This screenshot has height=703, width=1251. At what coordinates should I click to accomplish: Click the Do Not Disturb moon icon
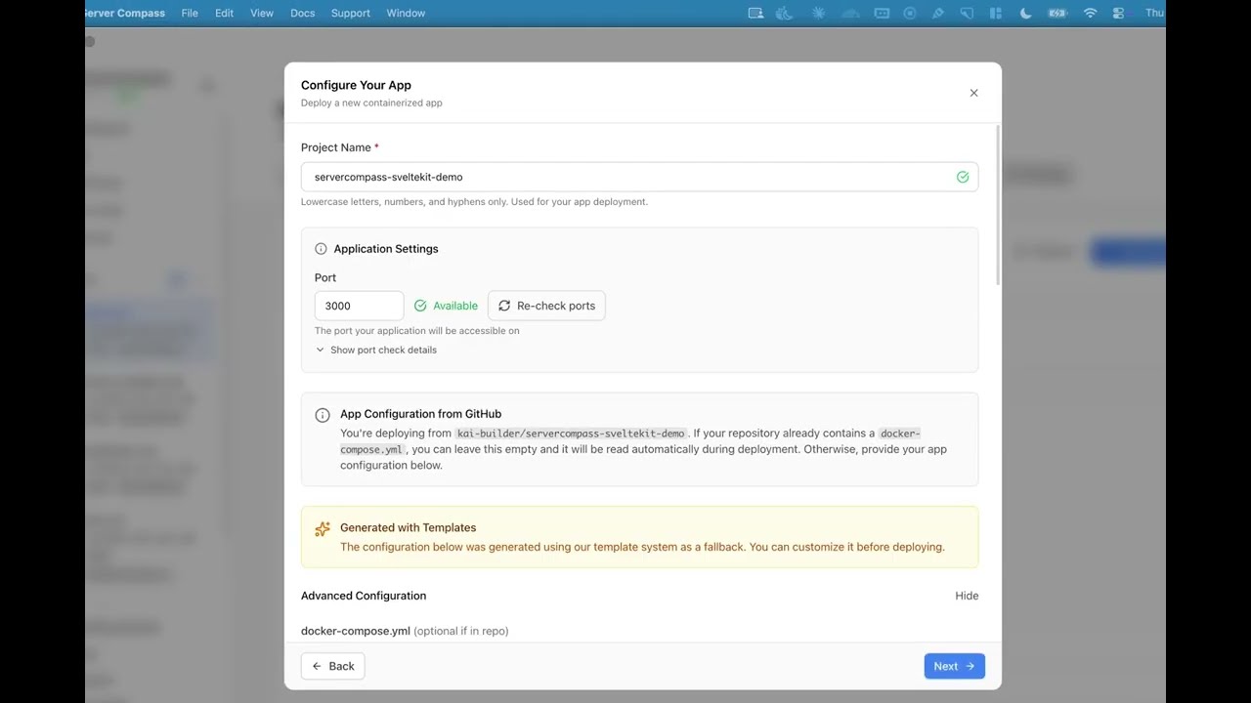point(1025,13)
